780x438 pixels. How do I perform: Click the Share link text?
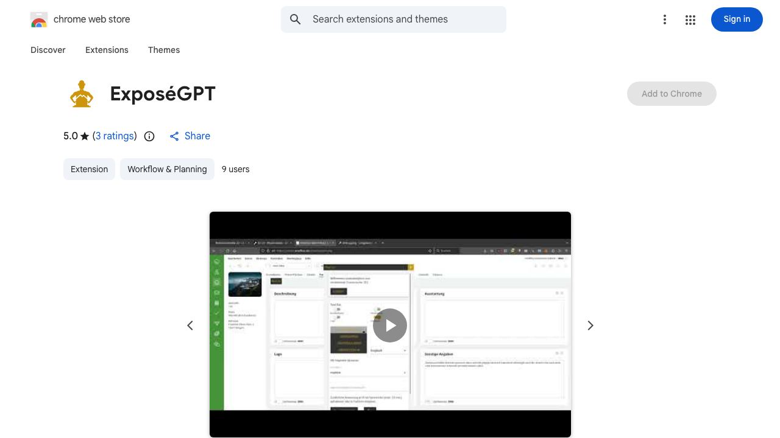pyautogui.click(x=197, y=136)
